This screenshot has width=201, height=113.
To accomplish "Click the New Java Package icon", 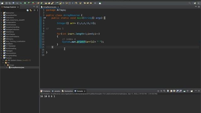I will pyautogui.click(x=38, y=3).
